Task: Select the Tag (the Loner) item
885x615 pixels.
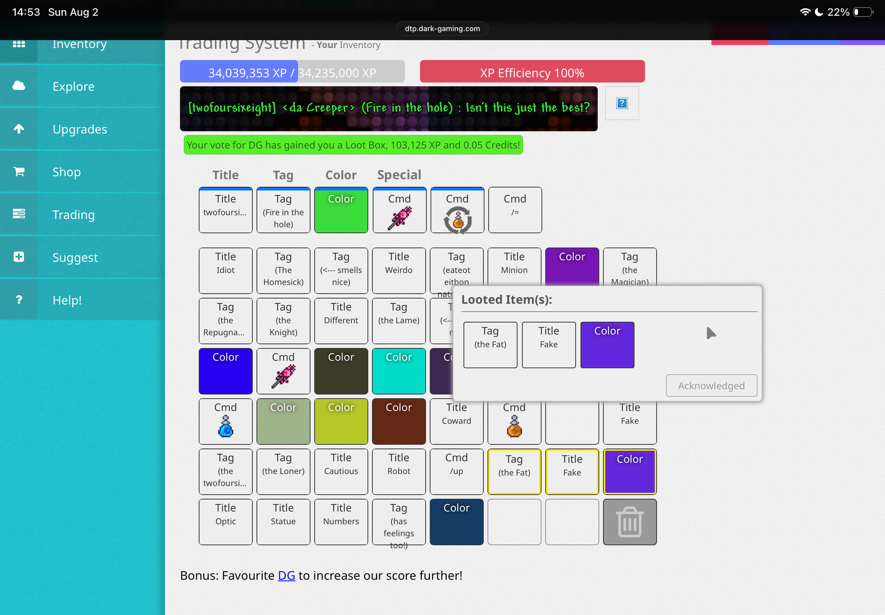Action: (x=283, y=472)
